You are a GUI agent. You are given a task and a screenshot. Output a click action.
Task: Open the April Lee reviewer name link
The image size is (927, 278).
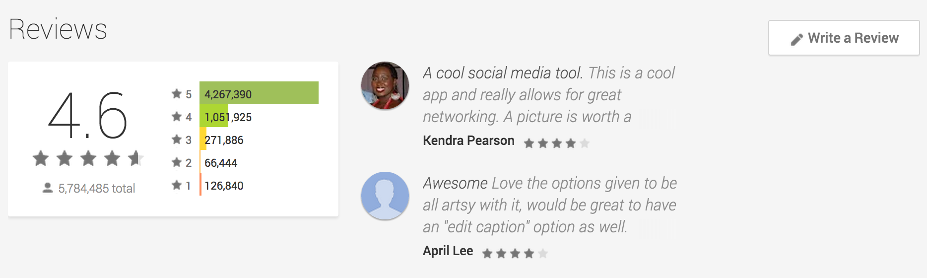(x=448, y=251)
